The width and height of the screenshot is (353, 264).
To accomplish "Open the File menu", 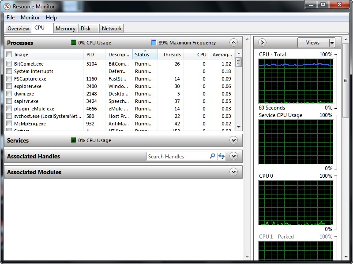I will (11, 18).
